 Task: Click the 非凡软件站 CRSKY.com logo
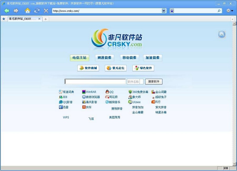point(117,38)
